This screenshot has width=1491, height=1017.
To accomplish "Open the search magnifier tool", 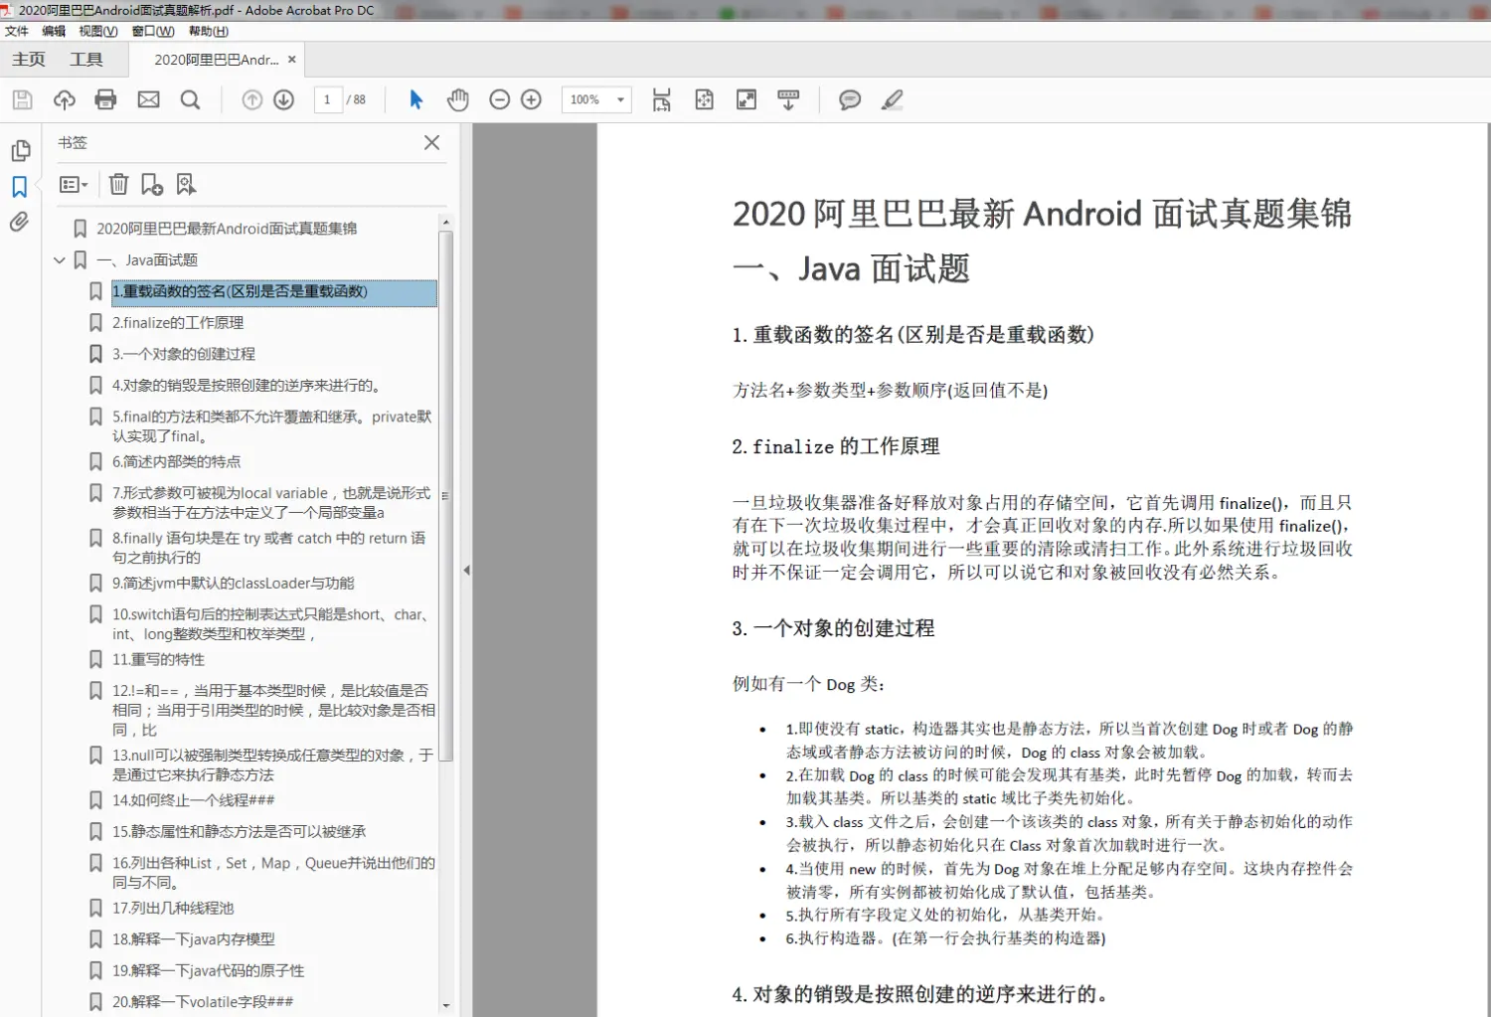I will click(x=190, y=99).
